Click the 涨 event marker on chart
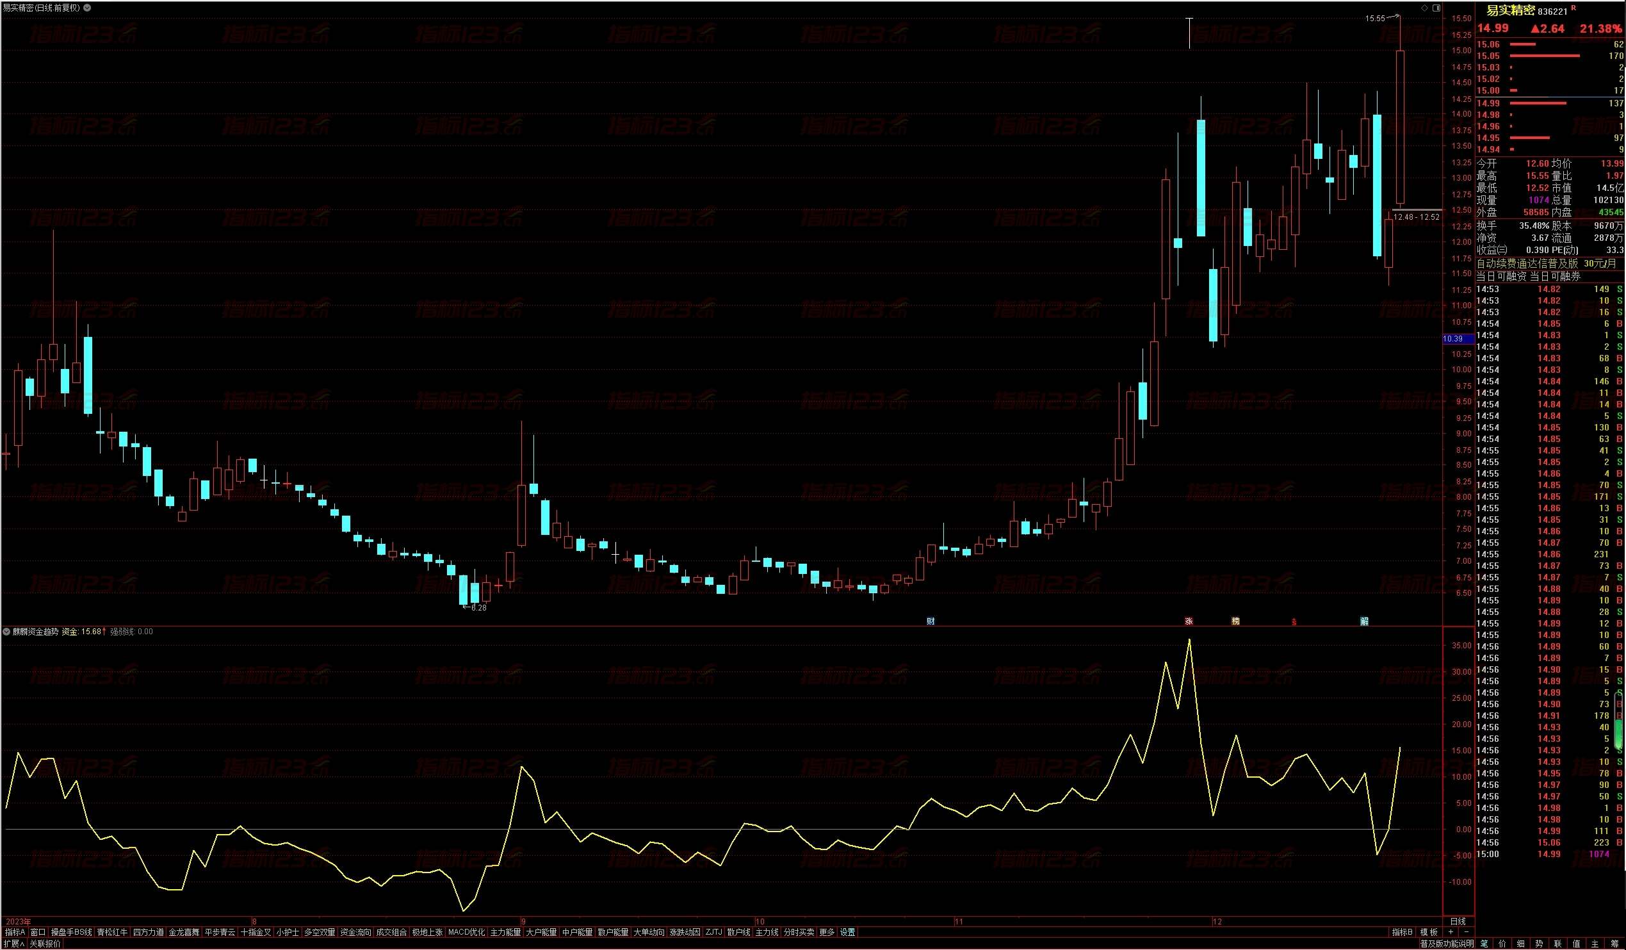 coord(1189,621)
